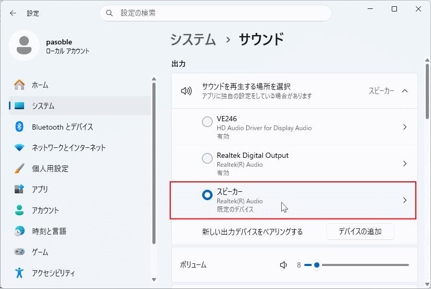Image resolution: width=431 pixels, height=289 pixels.
Task: Minimize the settings window
Action: (370, 9)
